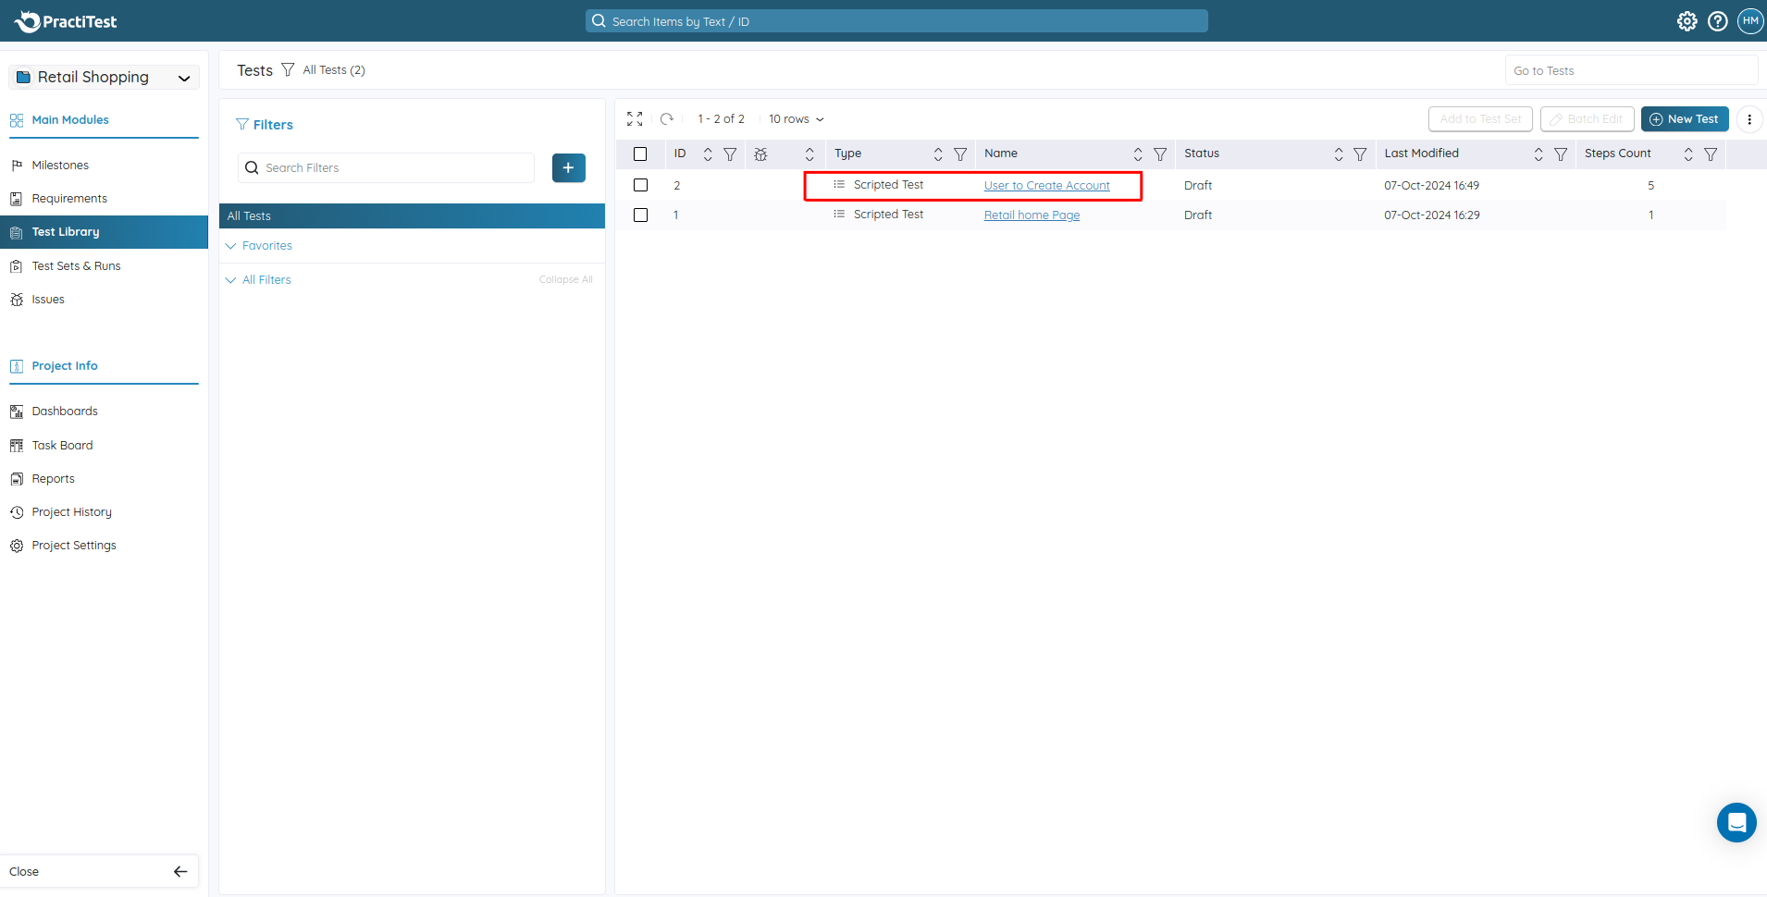Check the box for test ID 1
1767x897 pixels.
pyautogui.click(x=640, y=215)
